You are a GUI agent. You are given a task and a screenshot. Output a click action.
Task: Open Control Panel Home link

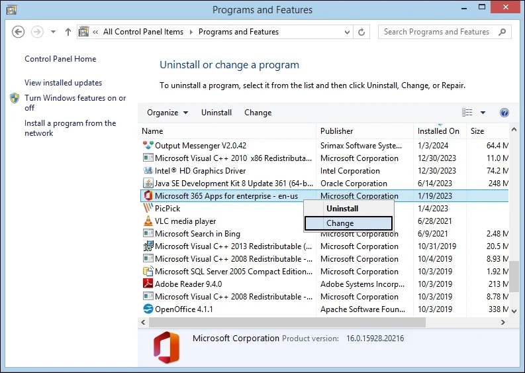tap(60, 59)
